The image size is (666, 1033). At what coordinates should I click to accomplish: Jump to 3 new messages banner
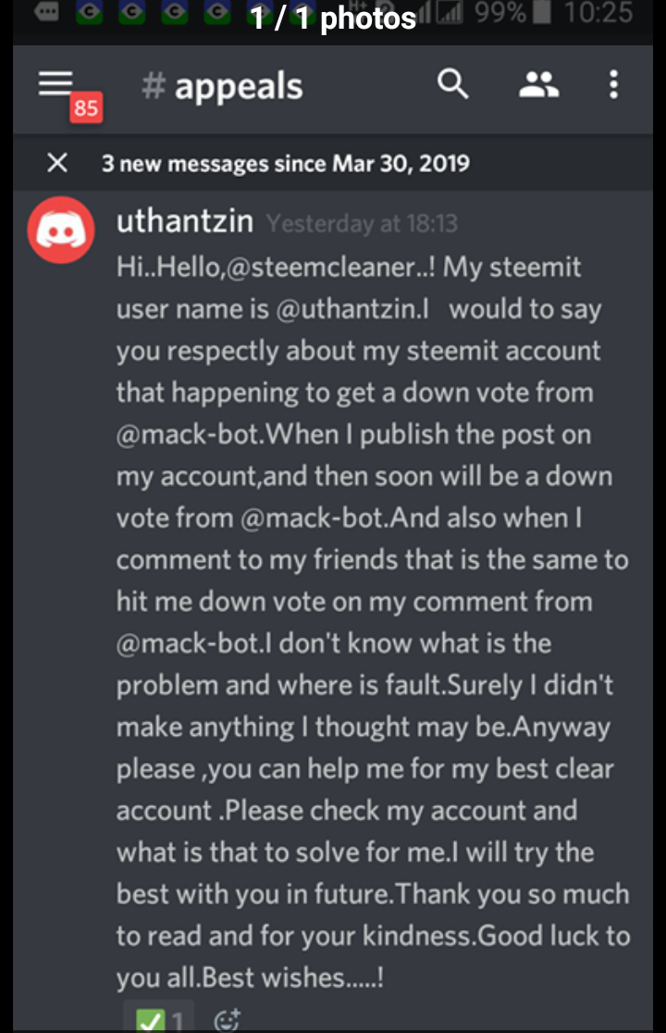[x=286, y=164]
